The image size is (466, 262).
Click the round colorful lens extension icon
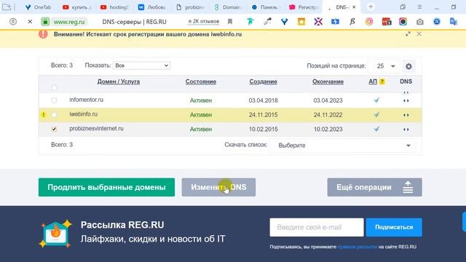tap(403, 21)
